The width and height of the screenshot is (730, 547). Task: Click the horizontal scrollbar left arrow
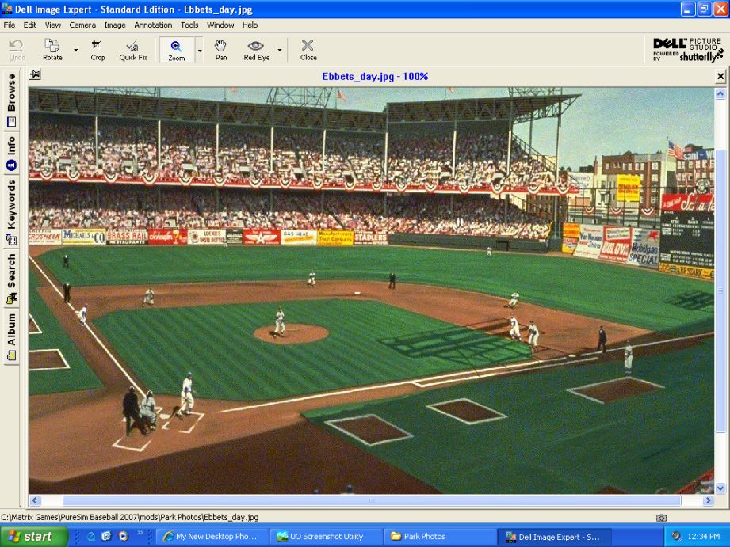pyautogui.click(x=34, y=500)
